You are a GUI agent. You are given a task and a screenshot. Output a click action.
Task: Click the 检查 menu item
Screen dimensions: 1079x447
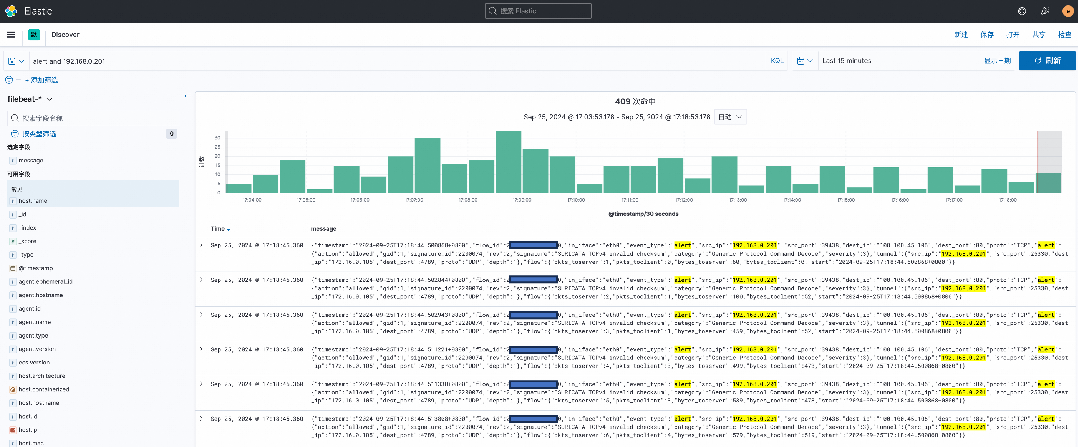click(1065, 35)
